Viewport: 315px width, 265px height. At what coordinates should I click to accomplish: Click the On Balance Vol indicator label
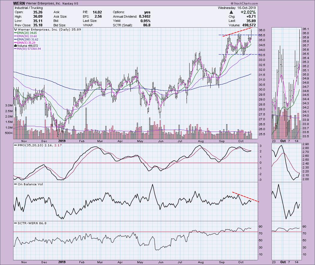click(30, 184)
